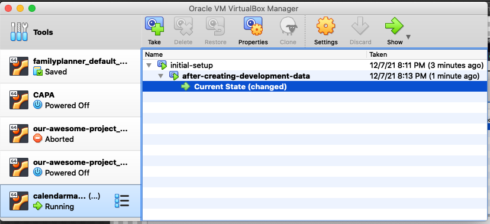Click the after-creating-development-data snapshot icon
Screen dimensions: 490x224
[x=174, y=76]
